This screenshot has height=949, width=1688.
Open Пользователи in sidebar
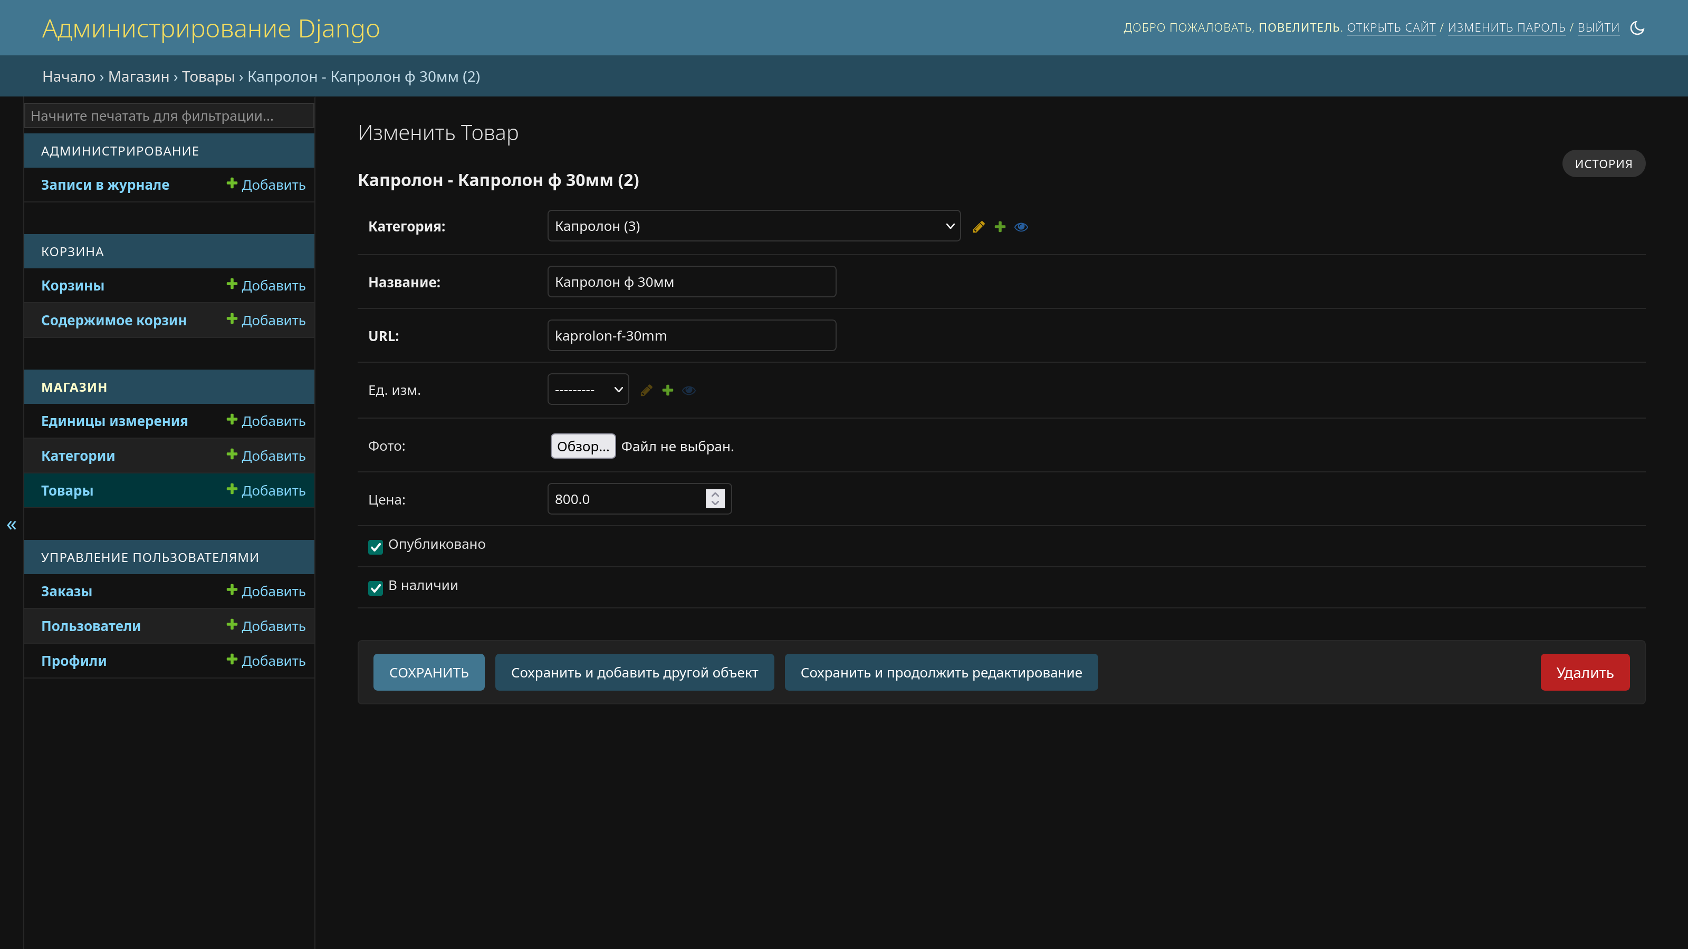(x=91, y=626)
